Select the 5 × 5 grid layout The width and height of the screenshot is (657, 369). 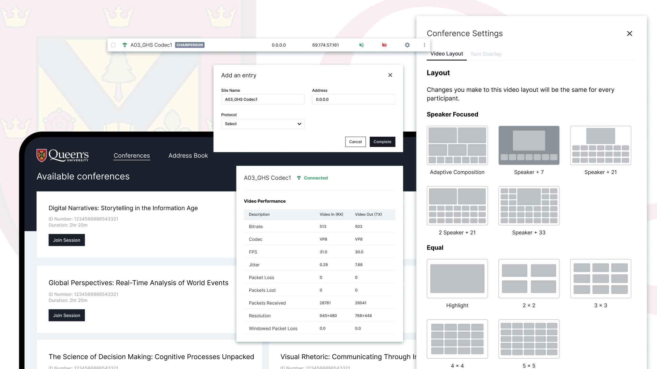click(x=529, y=339)
